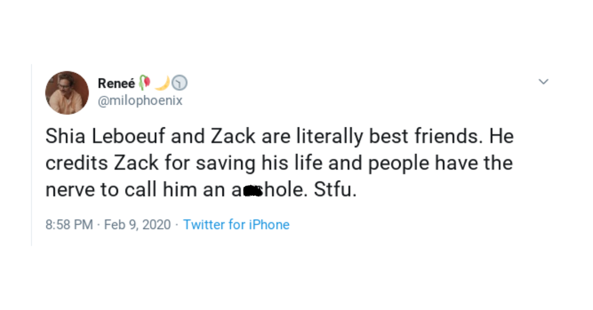
Task: Click the Feb 9, 2020 date
Action: pyautogui.click(x=137, y=225)
